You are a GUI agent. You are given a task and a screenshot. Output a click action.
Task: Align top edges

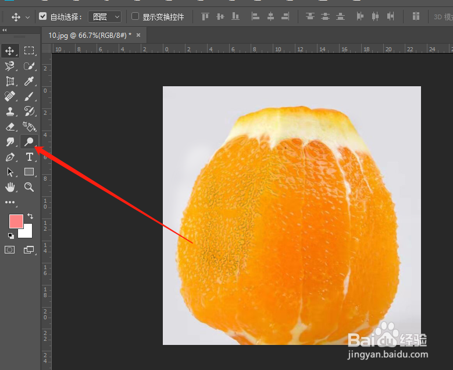[205, 16]
